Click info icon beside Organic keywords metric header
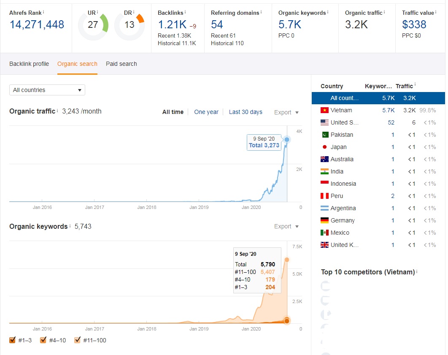 point(328,12)
